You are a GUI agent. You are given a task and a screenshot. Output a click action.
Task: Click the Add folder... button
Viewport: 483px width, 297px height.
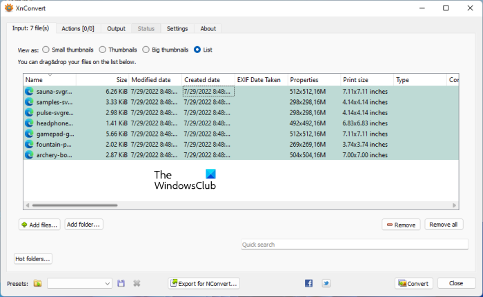[83, 225]
